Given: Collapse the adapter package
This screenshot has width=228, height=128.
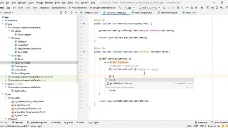Looking at the screenshot, I should click(9, 31).
